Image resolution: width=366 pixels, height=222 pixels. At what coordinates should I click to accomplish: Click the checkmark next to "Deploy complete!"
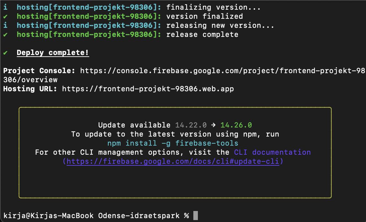(5, 53)
